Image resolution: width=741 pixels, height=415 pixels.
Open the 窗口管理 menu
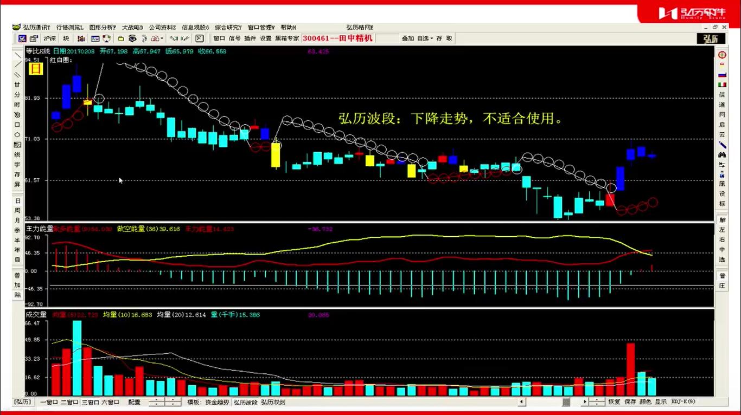[x=261, y=27]
